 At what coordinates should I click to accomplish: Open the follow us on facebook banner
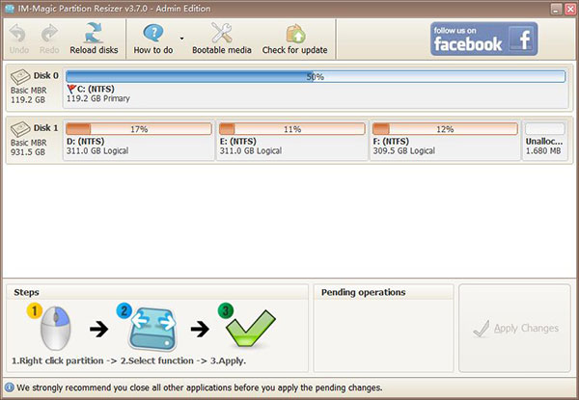tap(483, 39)
